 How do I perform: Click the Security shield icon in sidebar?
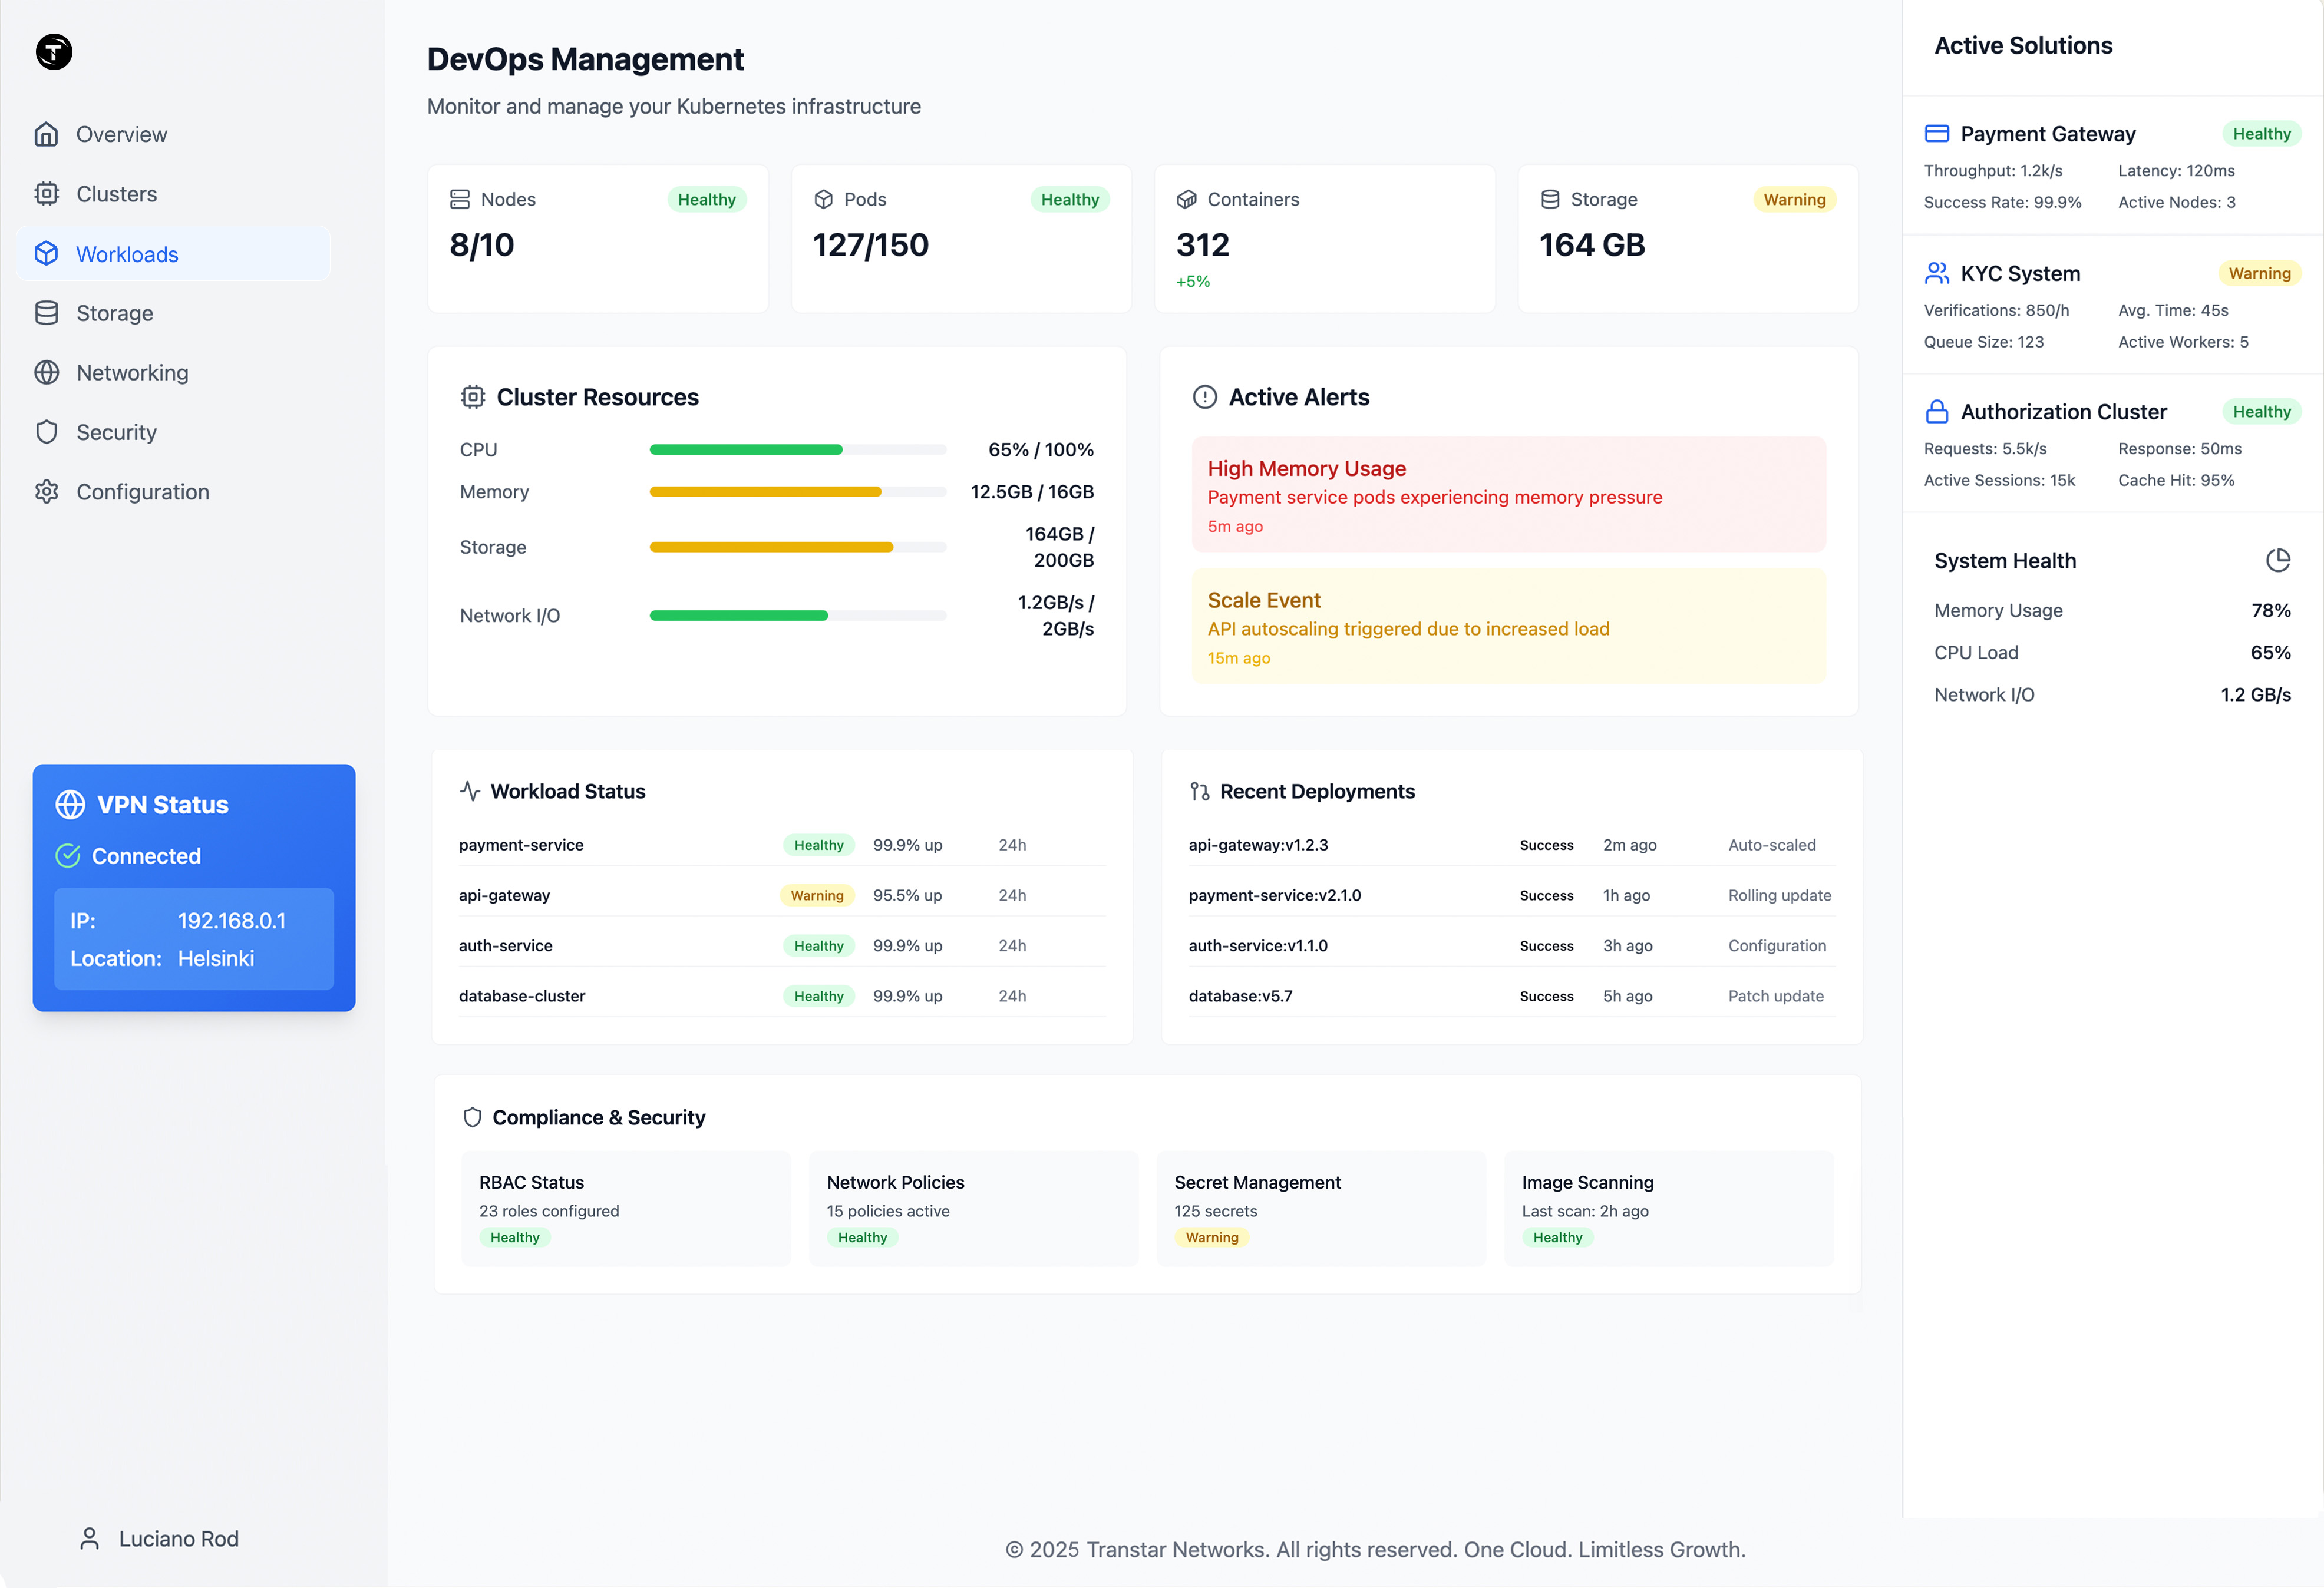pos(47,432)
